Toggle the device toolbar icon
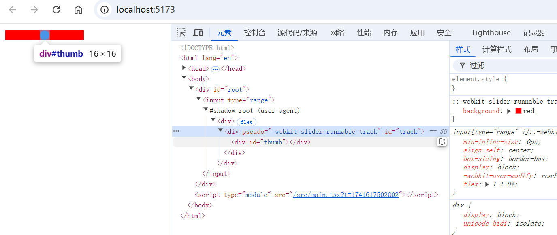 click(x=198, y=33)
